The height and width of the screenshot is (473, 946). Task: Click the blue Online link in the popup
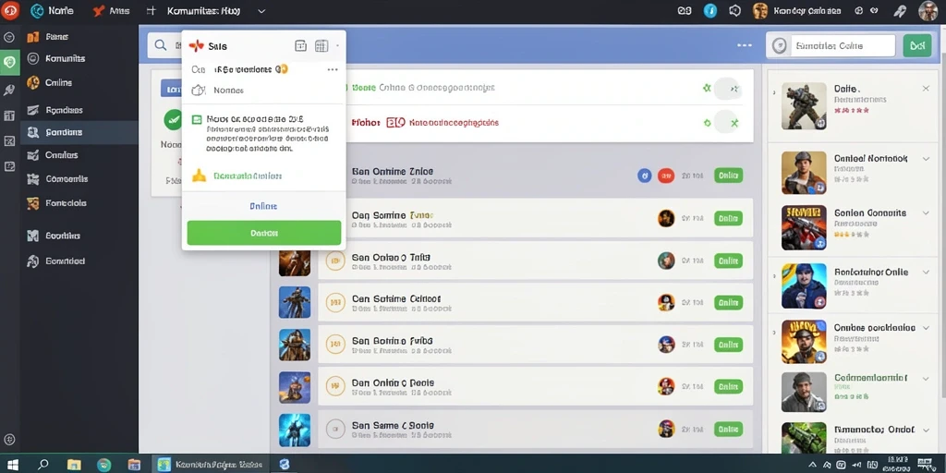click(263, 206)
